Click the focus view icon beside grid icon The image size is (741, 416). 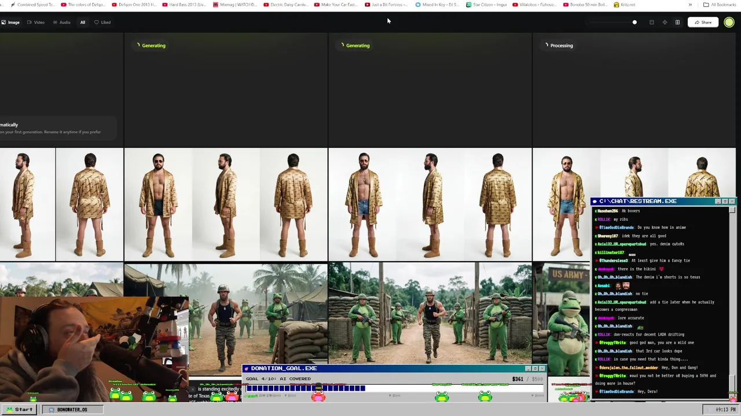coord(665,23)
